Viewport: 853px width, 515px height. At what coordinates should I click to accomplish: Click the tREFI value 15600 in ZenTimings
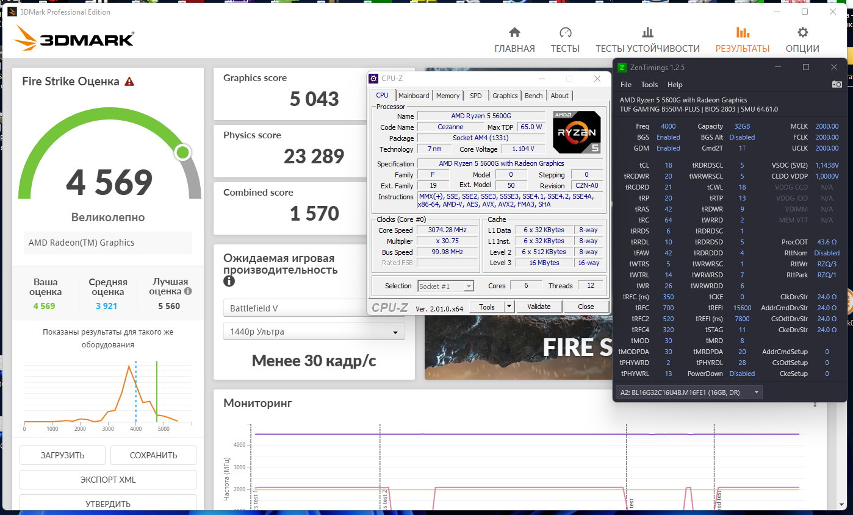[742, 308]
